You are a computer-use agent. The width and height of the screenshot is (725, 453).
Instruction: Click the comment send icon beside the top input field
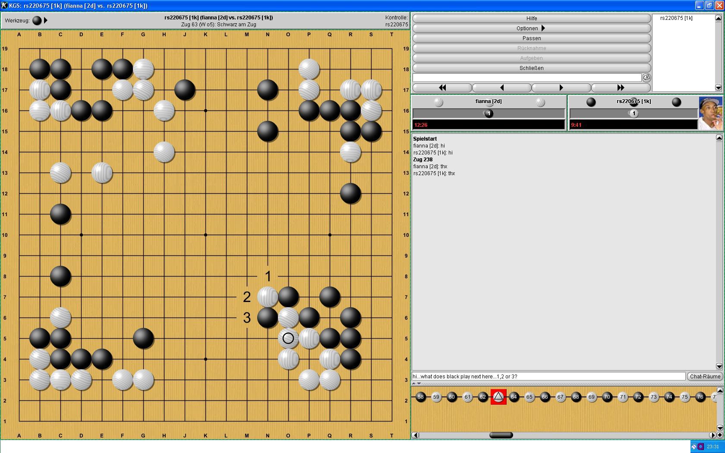pos(646,78)
